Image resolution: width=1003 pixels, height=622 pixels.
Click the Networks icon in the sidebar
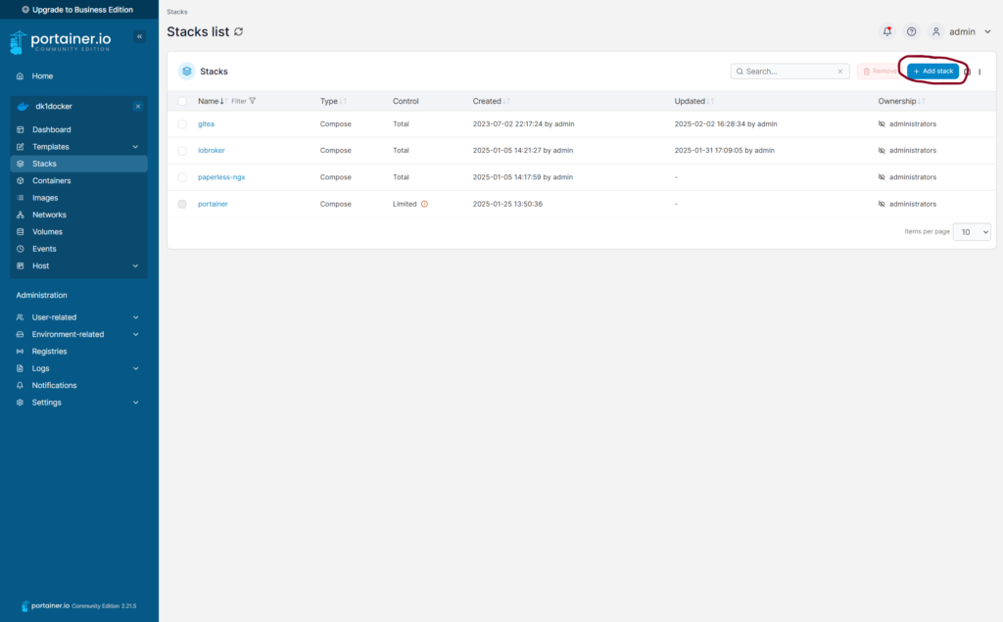20,215
